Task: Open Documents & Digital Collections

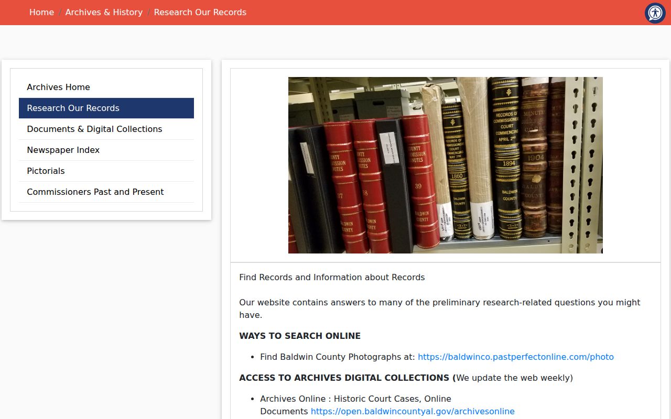Action: click(106, 129)
